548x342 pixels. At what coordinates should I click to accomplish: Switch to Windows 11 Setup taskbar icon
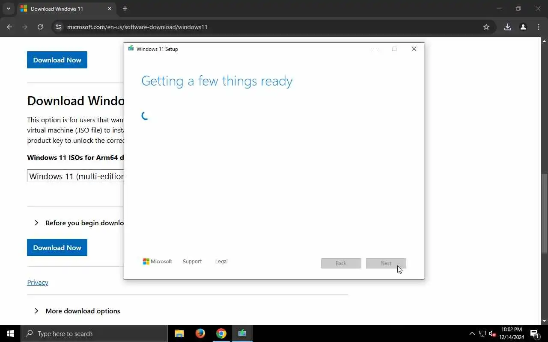242,333
